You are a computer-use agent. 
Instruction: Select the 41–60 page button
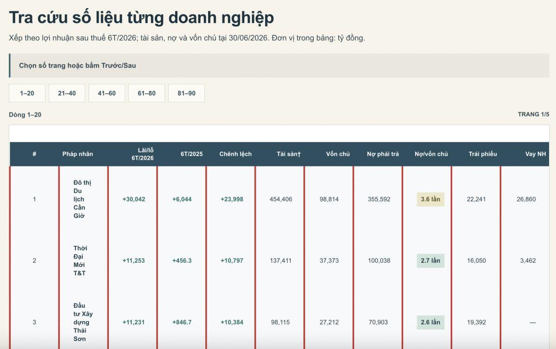click(x=107, y=93)
